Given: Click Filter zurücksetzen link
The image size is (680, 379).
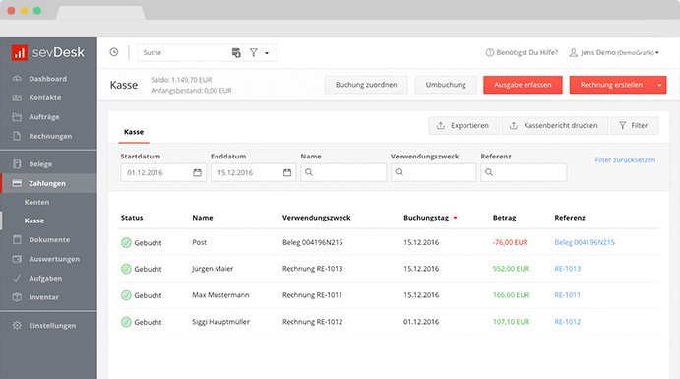Looking at the screenshot, I should coord(625,160).
